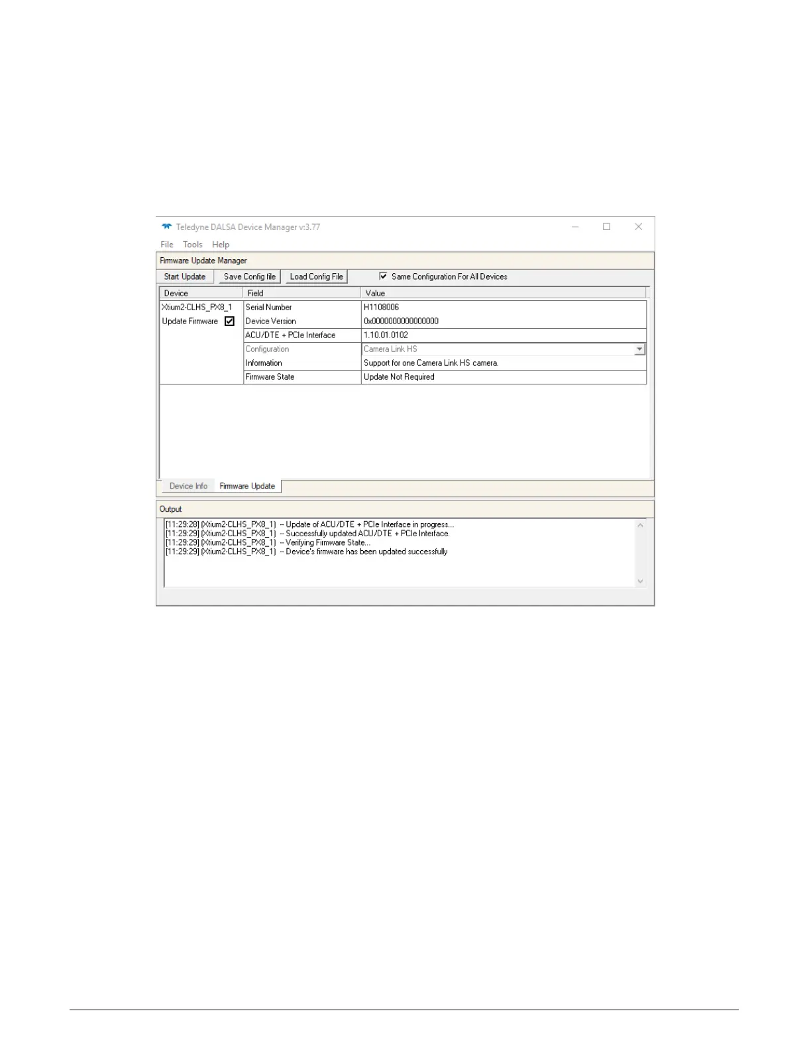The width and height of the screenshot is (811, 1050).
Task: Close the Device Manager window
Action: (x=638, y=227)
